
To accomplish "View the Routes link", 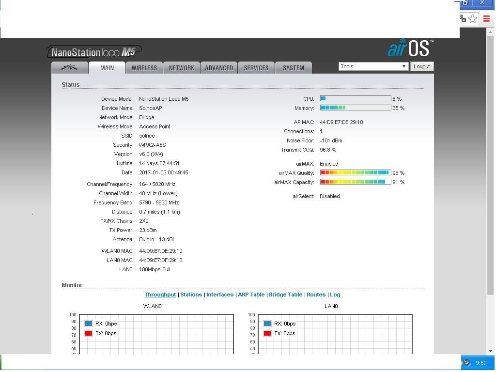I will pos(316,294).
